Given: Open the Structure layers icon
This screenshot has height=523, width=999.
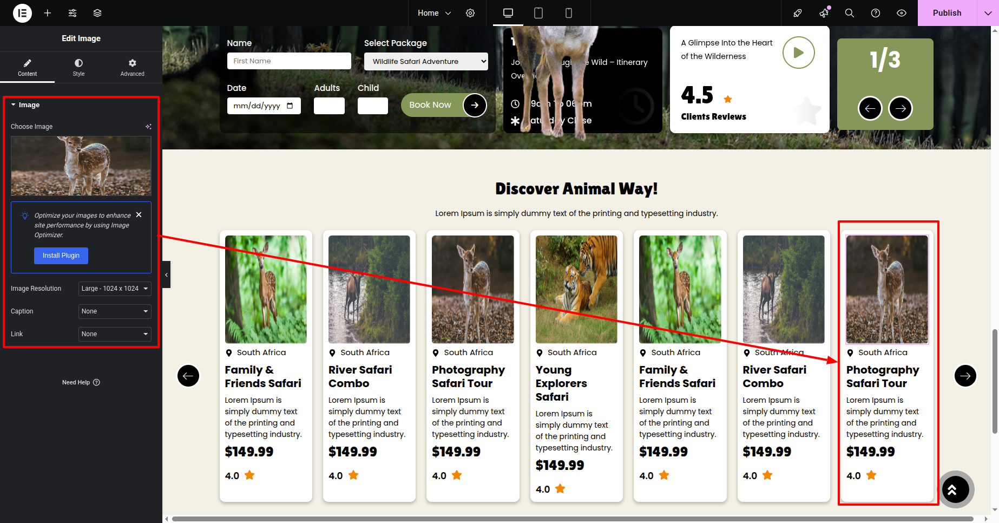Looking at the screenshot, I should 97,13.
